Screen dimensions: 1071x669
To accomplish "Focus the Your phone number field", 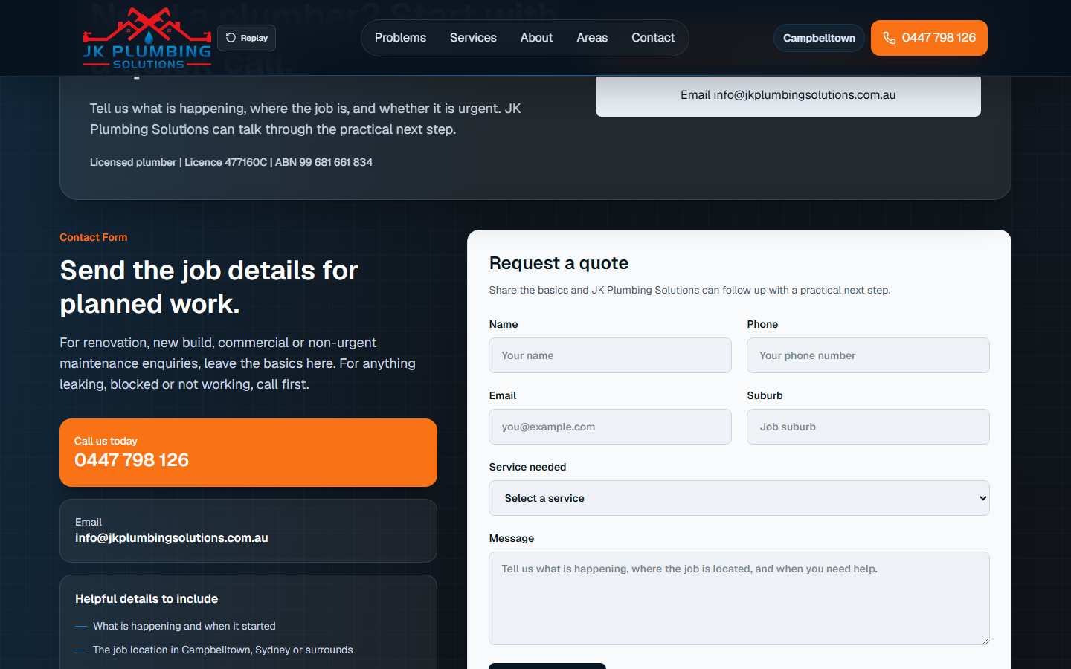I will [x=868, y=355].
